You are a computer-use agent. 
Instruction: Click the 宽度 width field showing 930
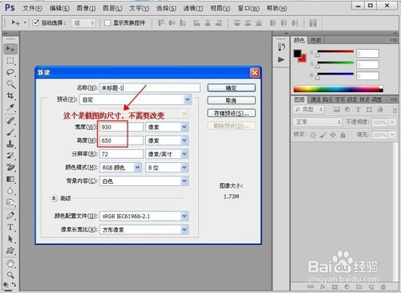point(122,127)
